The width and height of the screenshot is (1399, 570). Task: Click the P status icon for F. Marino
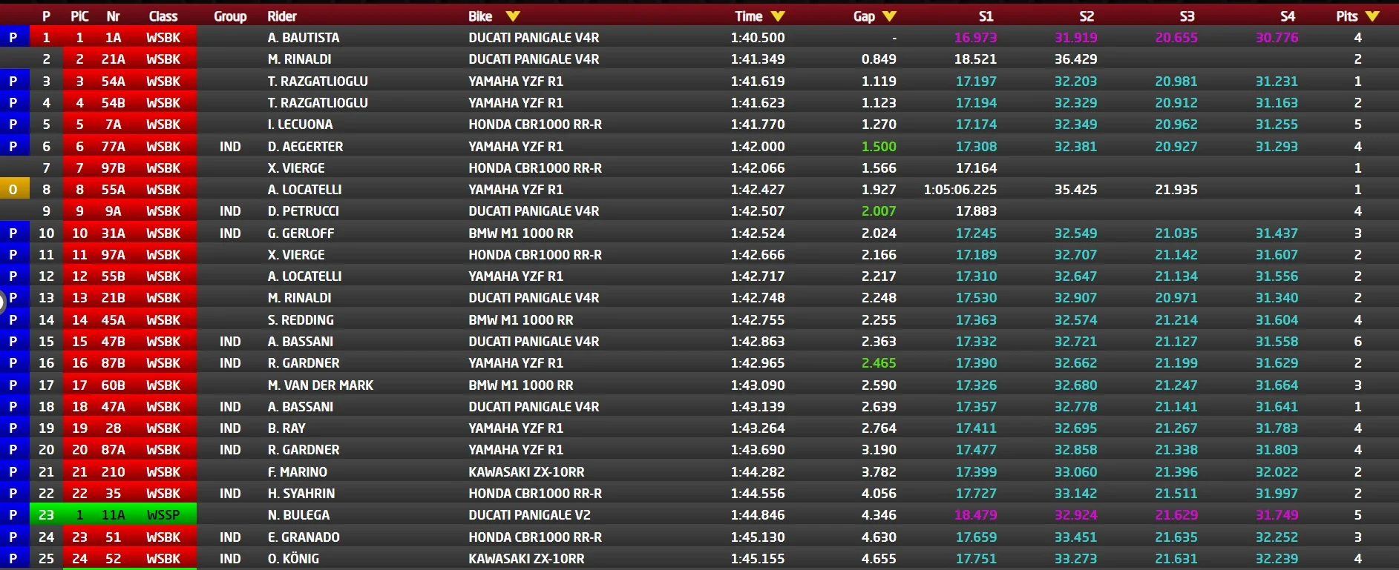pos(13,472)
